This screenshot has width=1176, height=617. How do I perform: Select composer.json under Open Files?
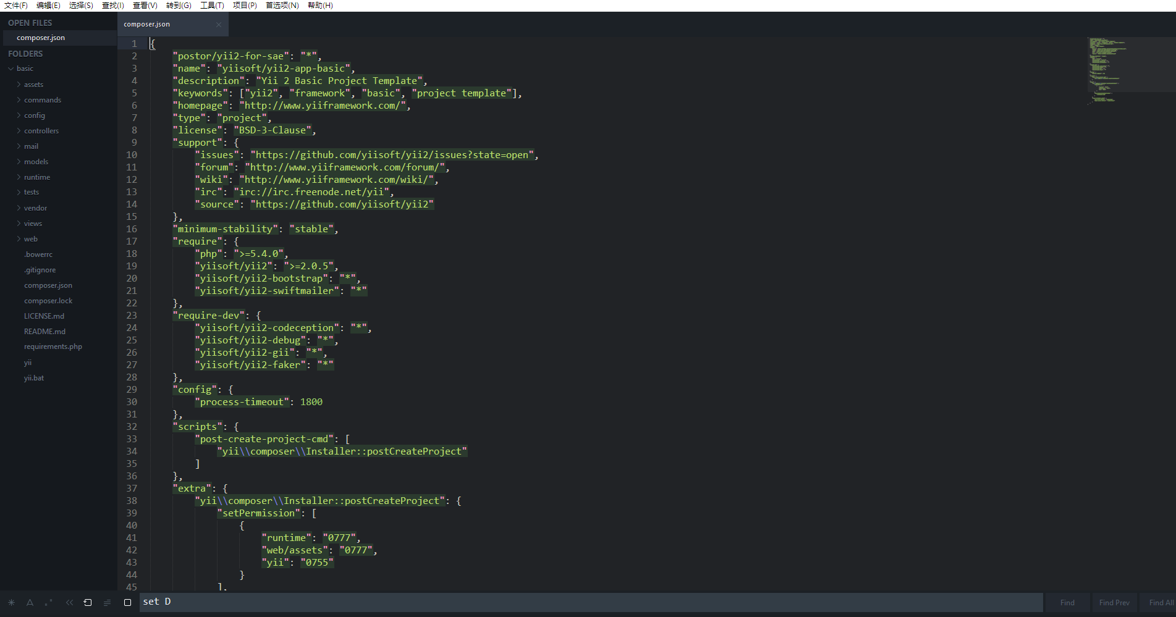(x=59, y=38)
